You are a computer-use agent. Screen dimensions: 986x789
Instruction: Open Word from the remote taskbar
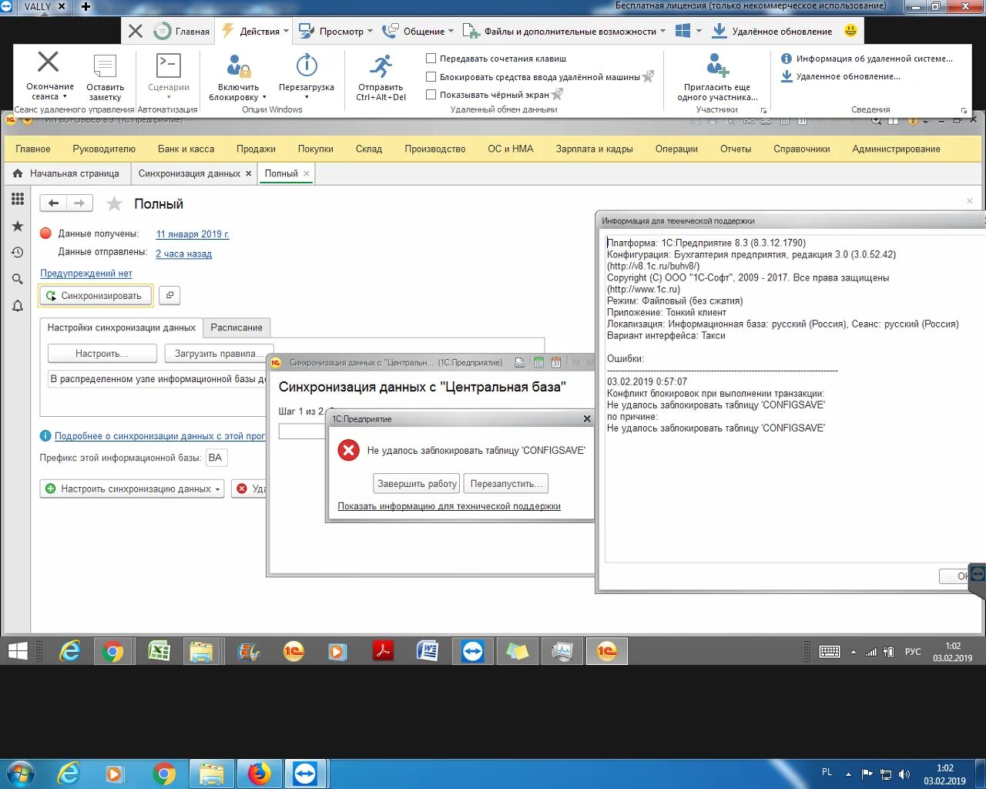coord(428,651)
